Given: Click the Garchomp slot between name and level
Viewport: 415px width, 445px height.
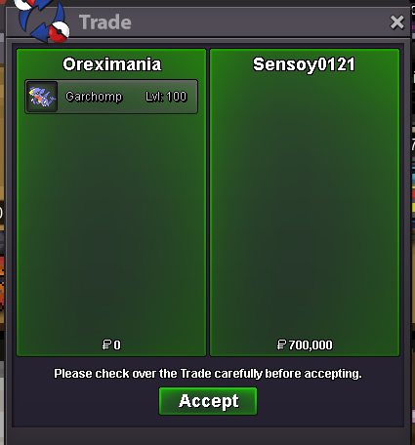Looking at the screenshot, I should click(134, 97).
